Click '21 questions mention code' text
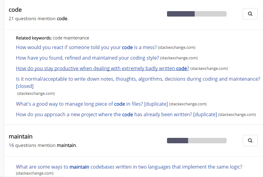This screenshot has height=177, width=263. click(x=39, y=18)
